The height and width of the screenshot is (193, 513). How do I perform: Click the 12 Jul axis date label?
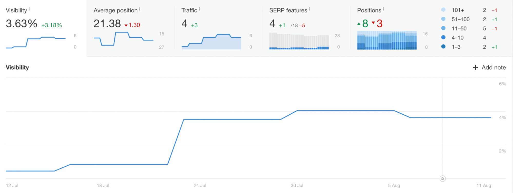pyautogui.click(x=12, y=186)
